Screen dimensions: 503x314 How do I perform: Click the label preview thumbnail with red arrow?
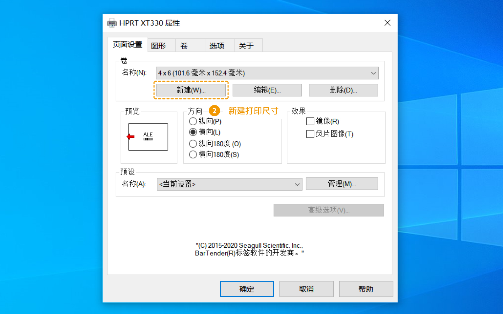point(148,137)
